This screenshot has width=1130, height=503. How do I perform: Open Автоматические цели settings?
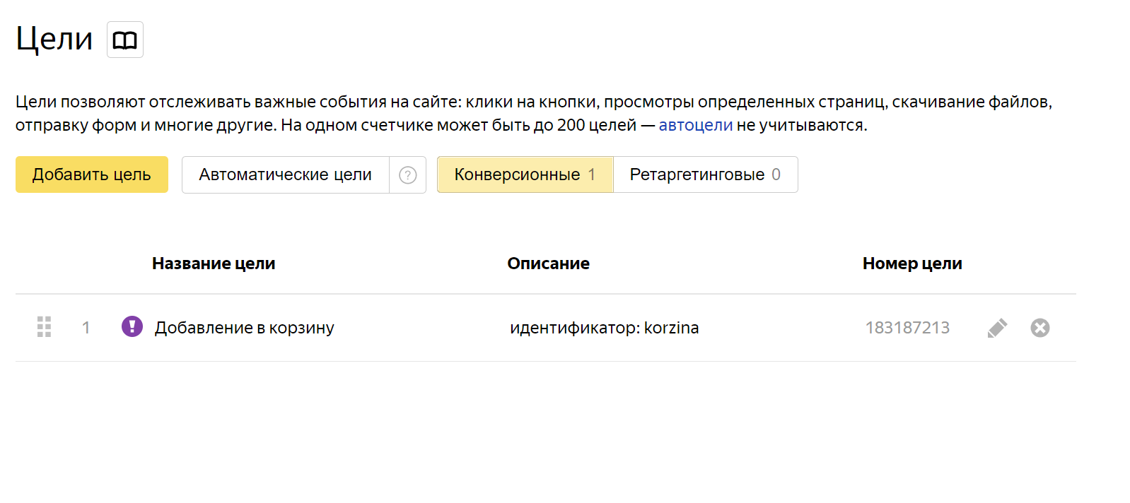285,174
